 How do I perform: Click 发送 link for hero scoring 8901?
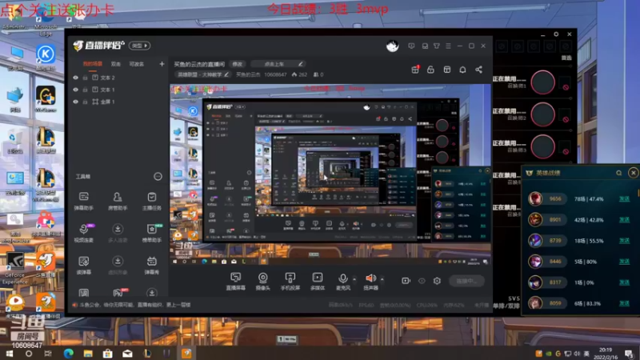(x=624, y=219)
